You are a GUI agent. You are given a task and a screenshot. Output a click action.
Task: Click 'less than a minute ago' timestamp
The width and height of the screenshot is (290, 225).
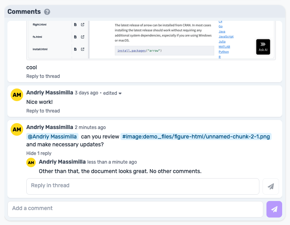[112, 162]
